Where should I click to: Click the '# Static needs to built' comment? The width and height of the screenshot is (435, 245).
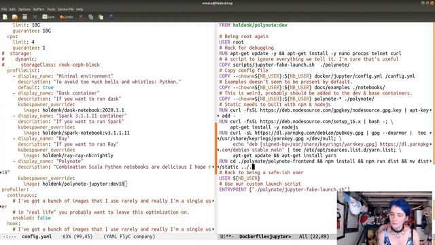point(275,104)
